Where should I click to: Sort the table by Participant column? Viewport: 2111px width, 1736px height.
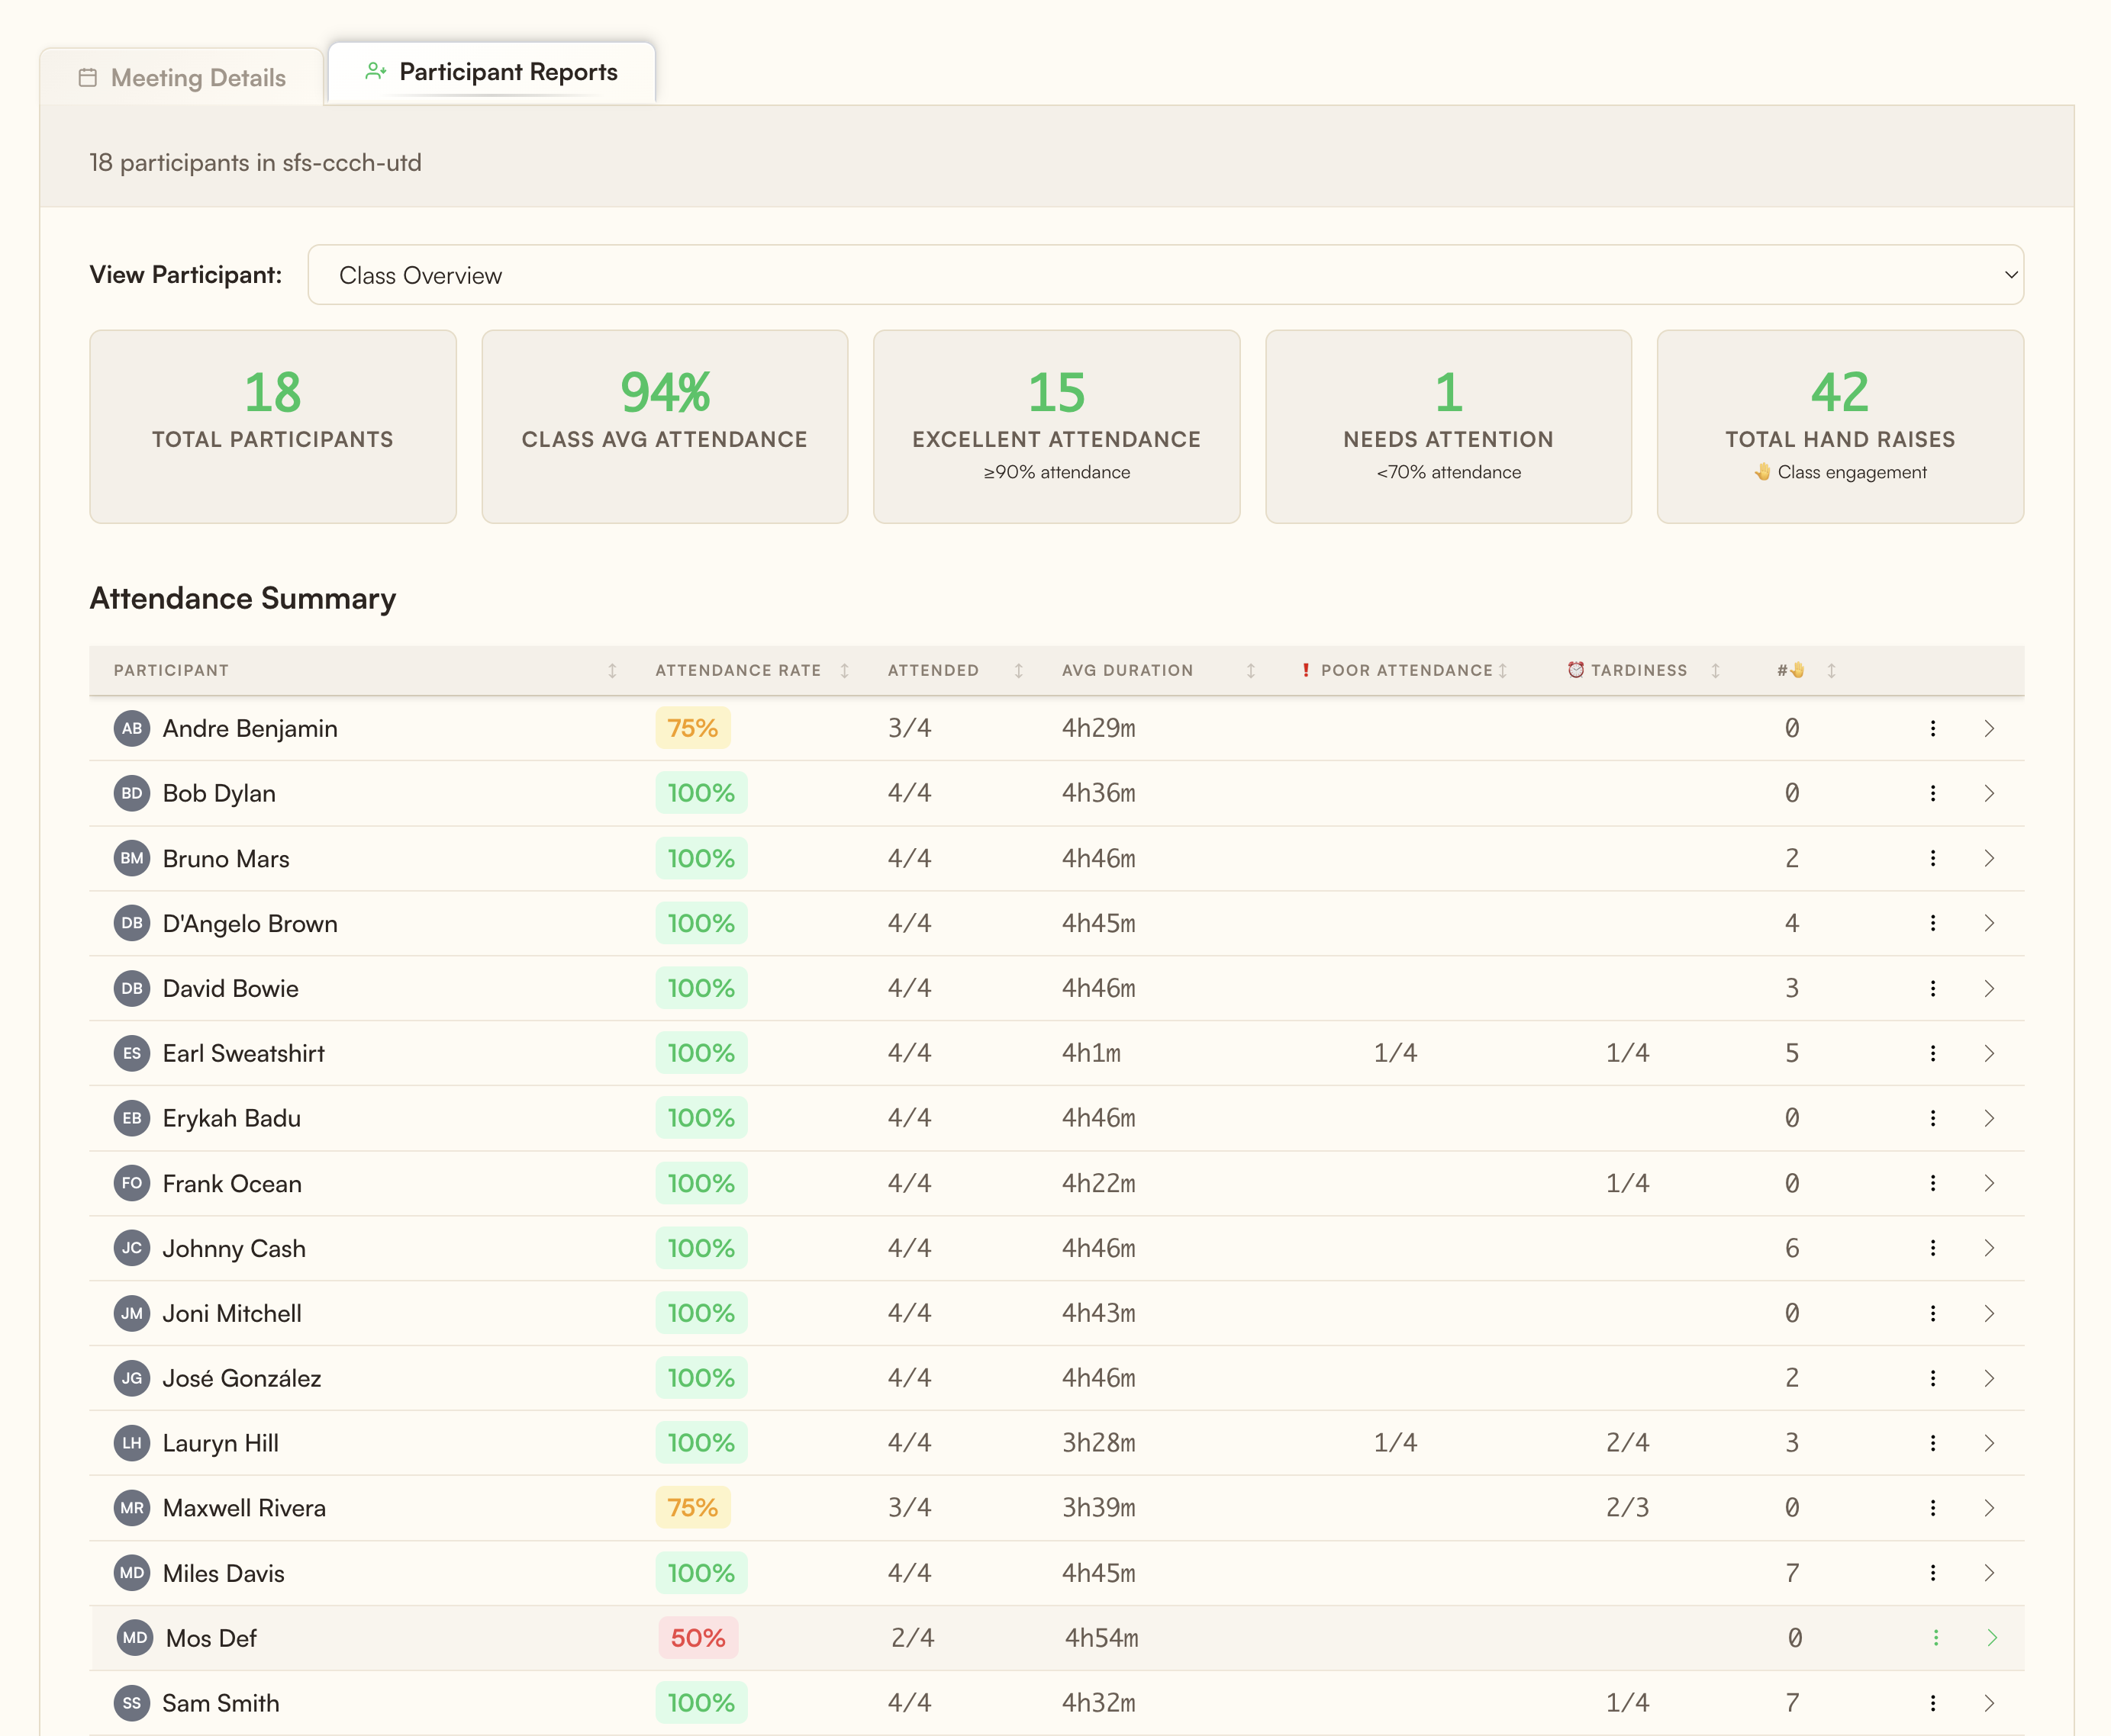(612, 671)
